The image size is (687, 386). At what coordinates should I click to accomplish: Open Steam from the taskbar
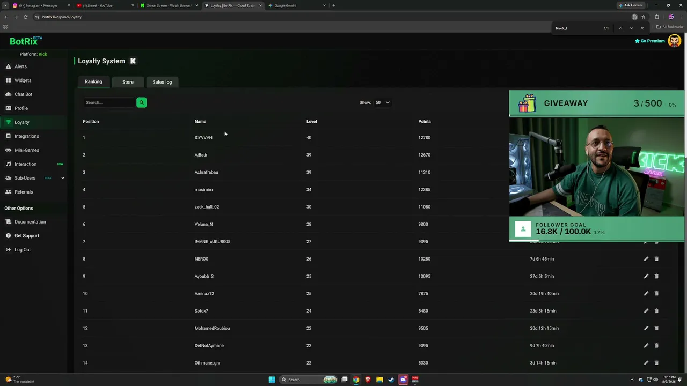391,380
